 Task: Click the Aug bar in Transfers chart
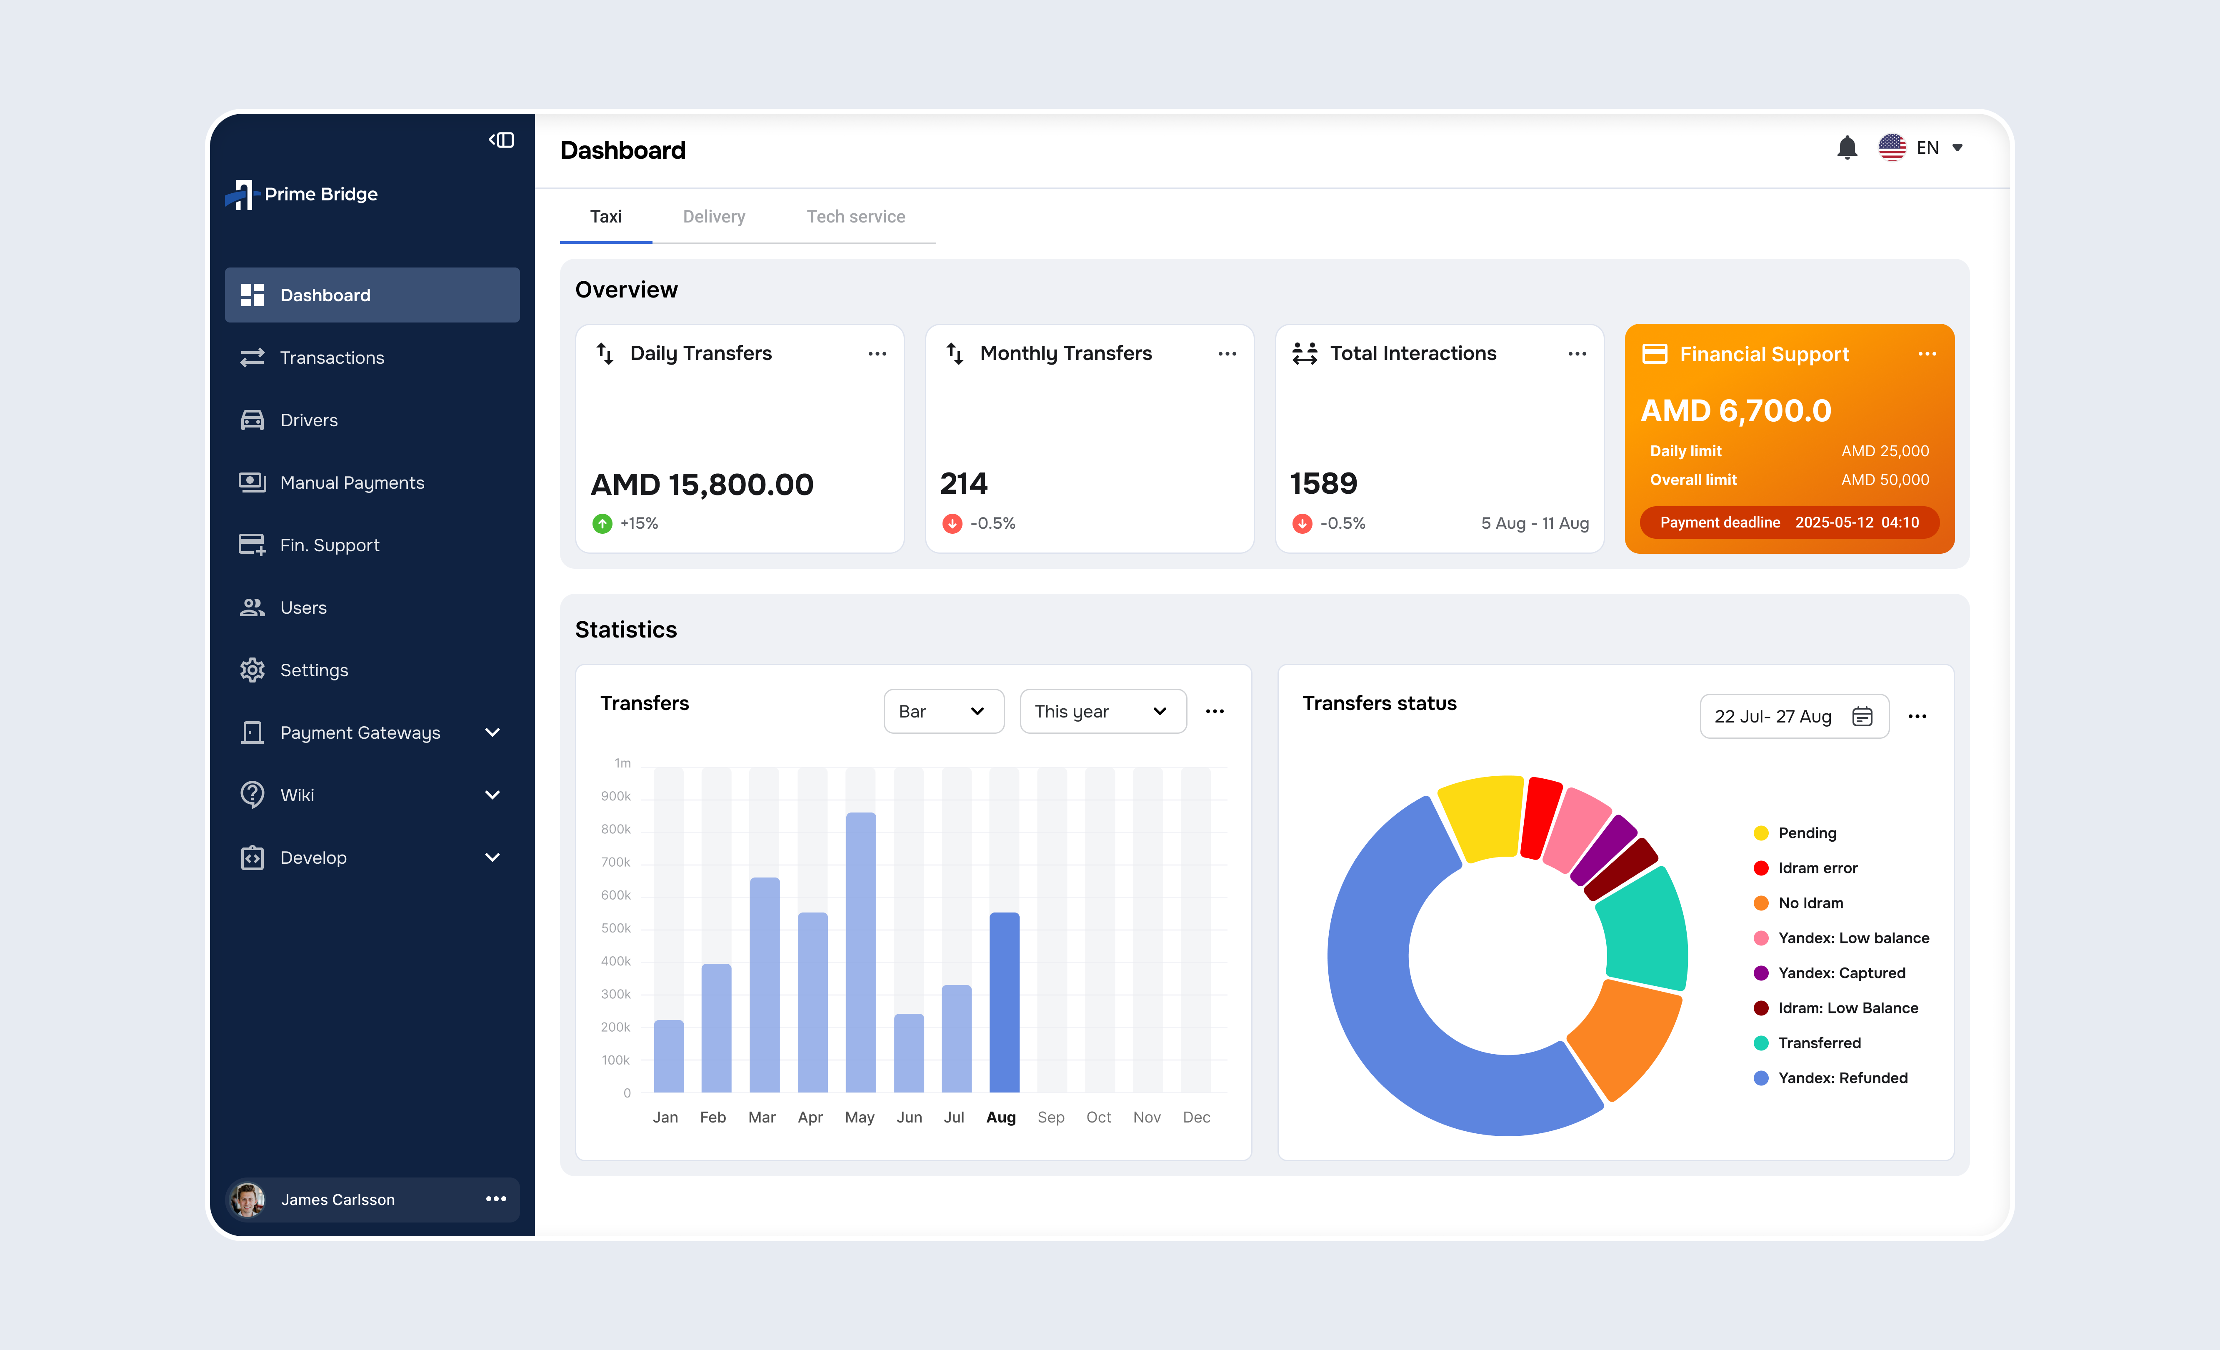pos(1004,1002)
